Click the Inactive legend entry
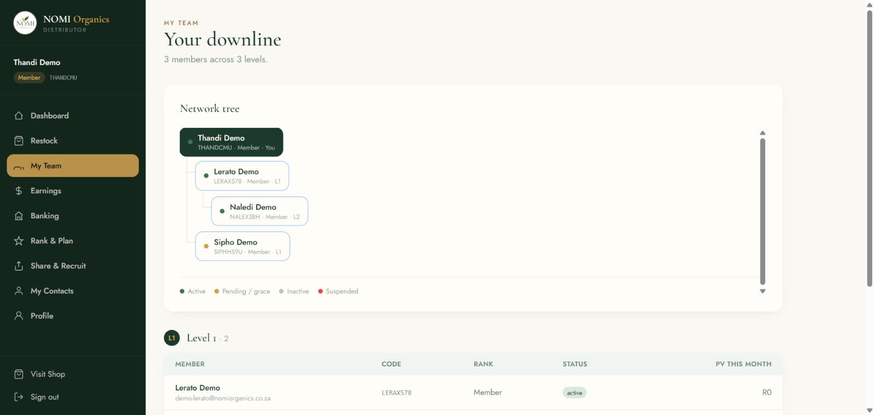This screenshot has height=415, width=874. point(294,292)
